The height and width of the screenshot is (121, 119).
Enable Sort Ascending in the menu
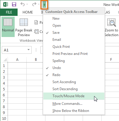[x=74, y=82]
